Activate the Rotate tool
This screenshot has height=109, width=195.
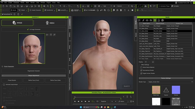(69, 6)
